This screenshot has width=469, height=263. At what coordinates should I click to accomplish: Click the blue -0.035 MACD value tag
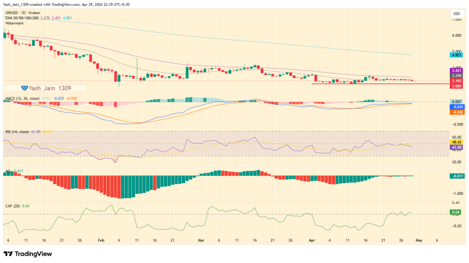click(x=456, y=107)
